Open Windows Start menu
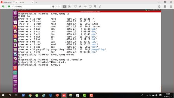Image resolution: width=174 pixels, height=98 pixels. [x=3, y=95]
